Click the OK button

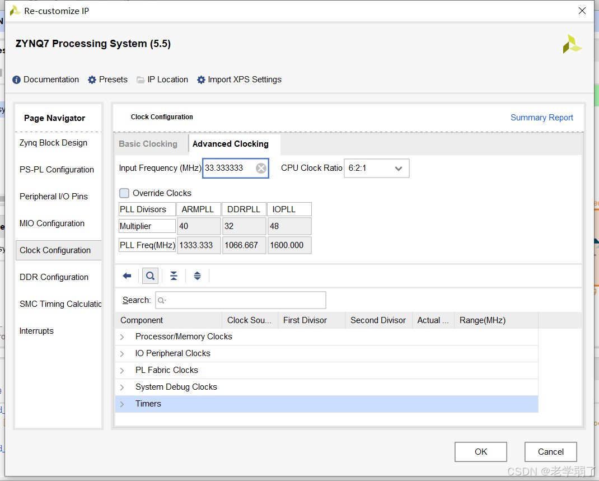point(480,451)
